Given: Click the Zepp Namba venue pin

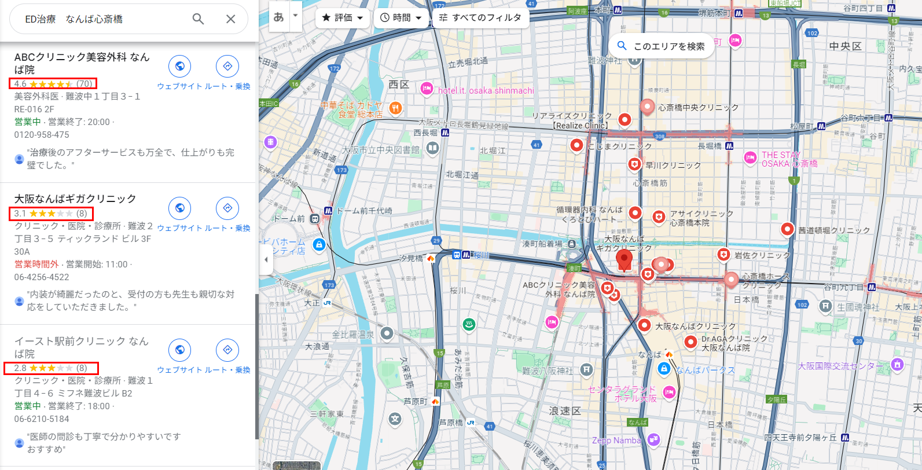Looking at the screenshot, I should pos(653,440).
